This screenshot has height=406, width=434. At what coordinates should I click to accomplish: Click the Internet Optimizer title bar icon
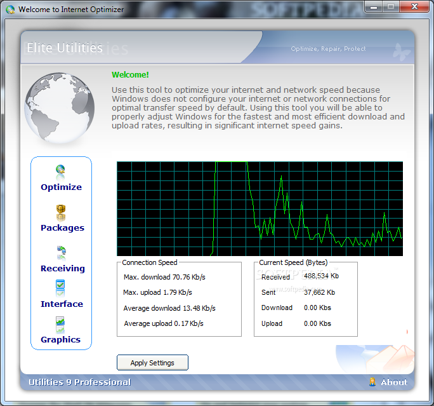pos(10,10)
